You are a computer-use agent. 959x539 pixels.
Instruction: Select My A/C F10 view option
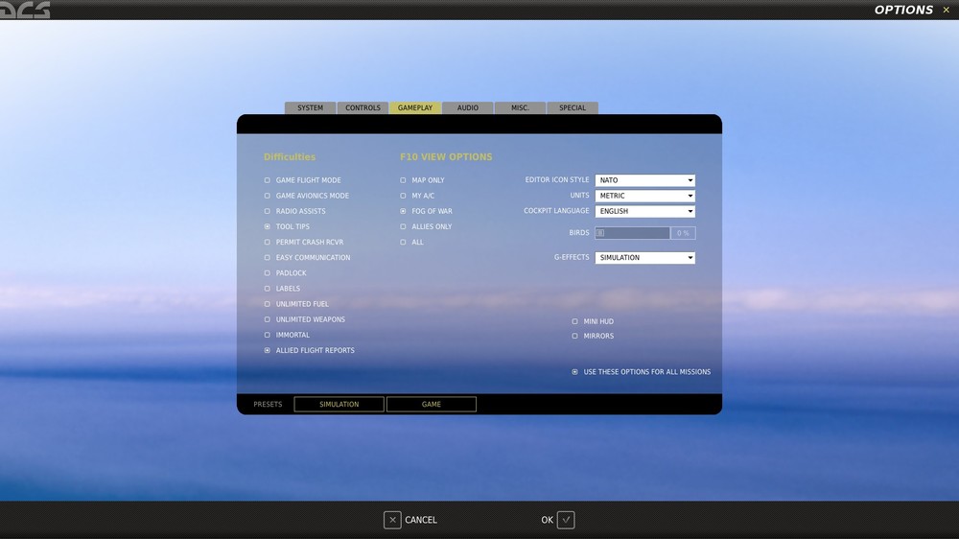click(x=403, y=196)
